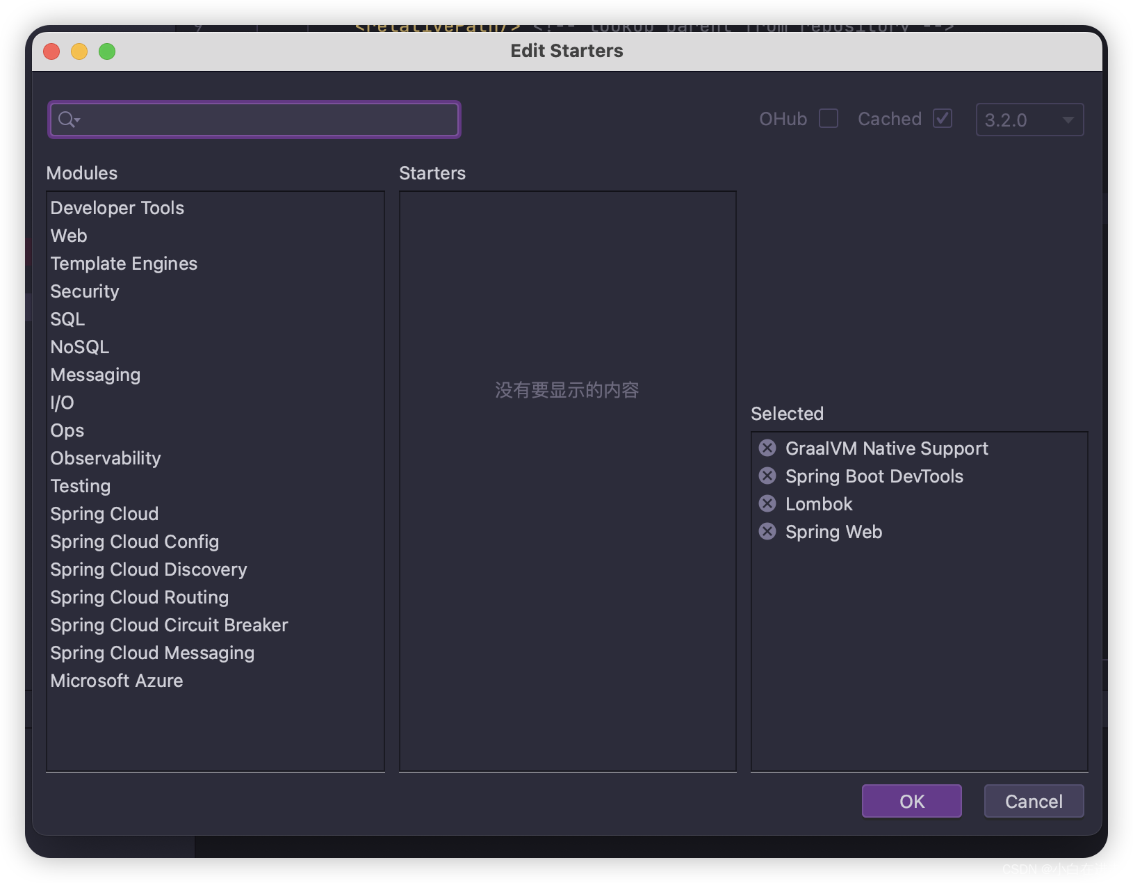Select Spring Cloud Config module
Viewport: 1133px width, 883px height.
pyautogui.click(x=215, y=542)
